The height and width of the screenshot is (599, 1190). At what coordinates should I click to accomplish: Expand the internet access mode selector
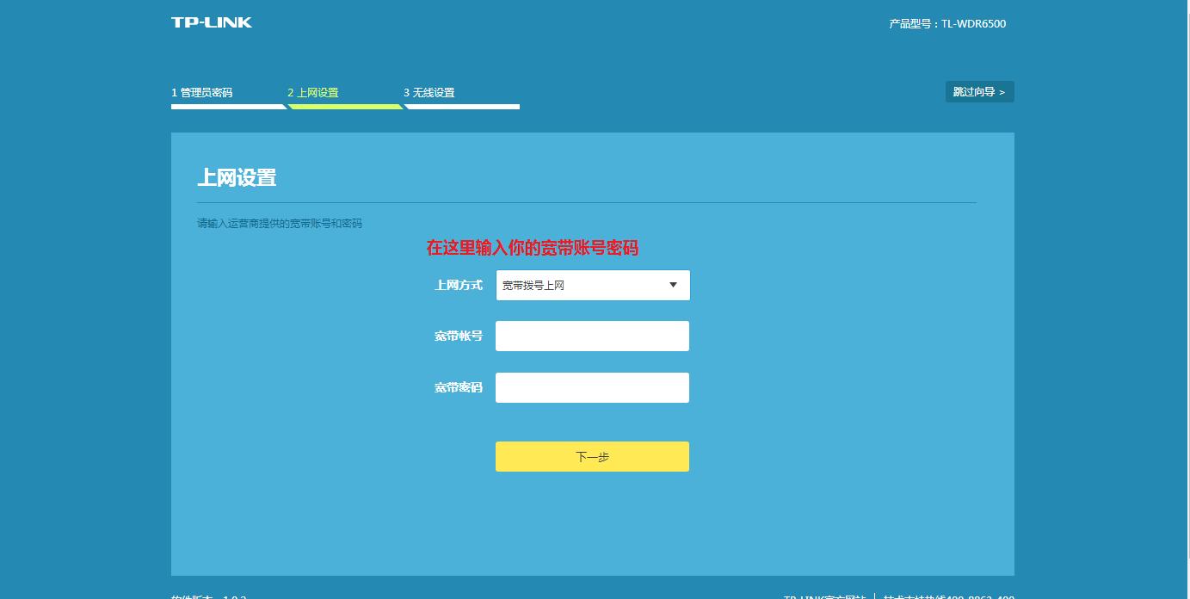click(x=592, y=285)
